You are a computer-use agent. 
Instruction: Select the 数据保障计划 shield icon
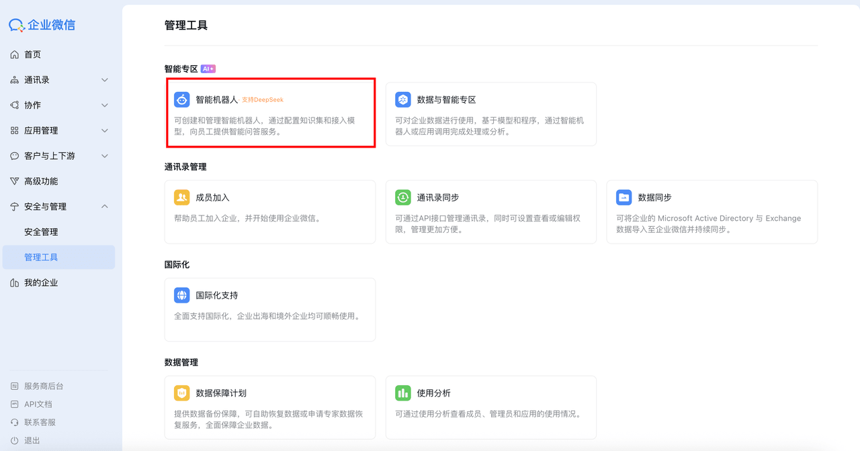click(x=181, y=392)
